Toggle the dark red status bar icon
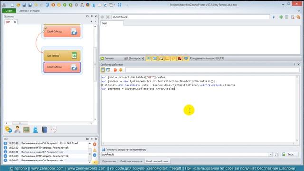 (x=180, y=58)
